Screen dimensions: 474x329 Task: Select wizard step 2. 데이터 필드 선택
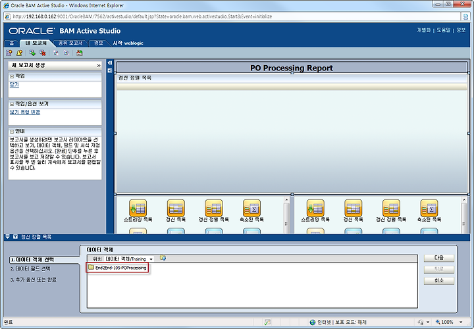[x=30, y=268]
